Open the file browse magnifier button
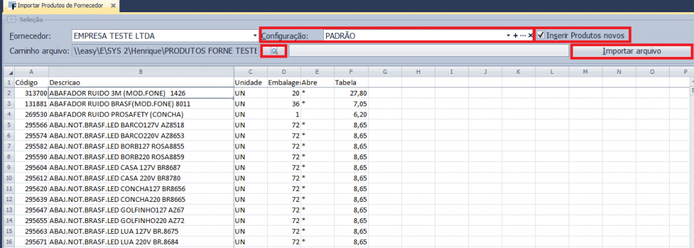The height and width of the screenshot is (248, 694). (274, 51)
